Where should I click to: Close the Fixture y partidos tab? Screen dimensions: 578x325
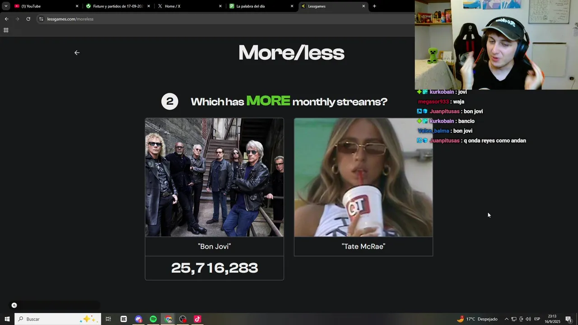click(149, 6)
